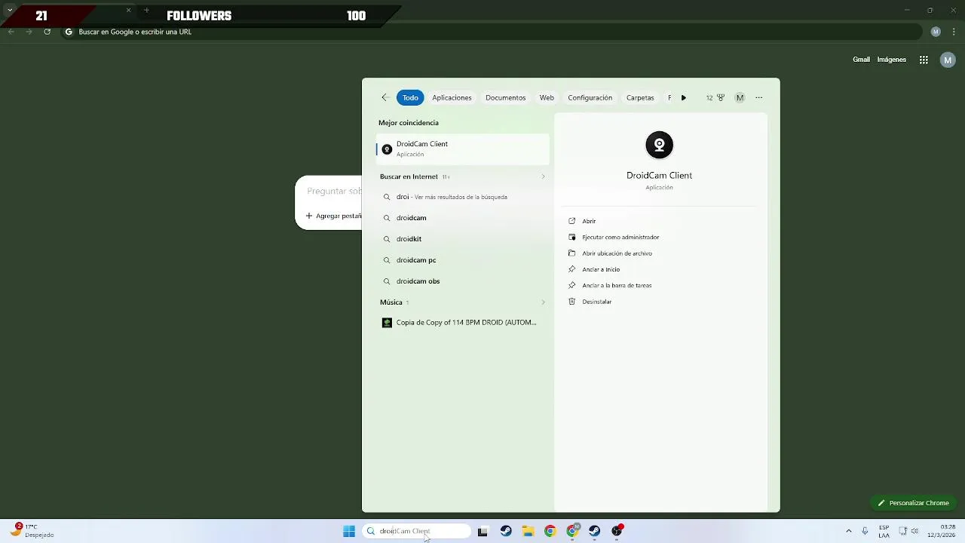Open Chrome toolbar profile M icon
The height and width of the screenshot is (543, 965).
click(x=936, y=32)
